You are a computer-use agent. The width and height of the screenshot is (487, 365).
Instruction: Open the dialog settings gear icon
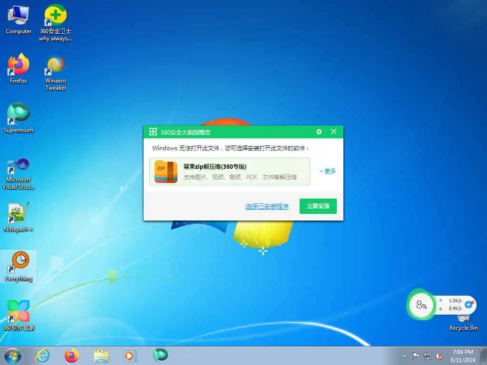(x=319, y=132)
